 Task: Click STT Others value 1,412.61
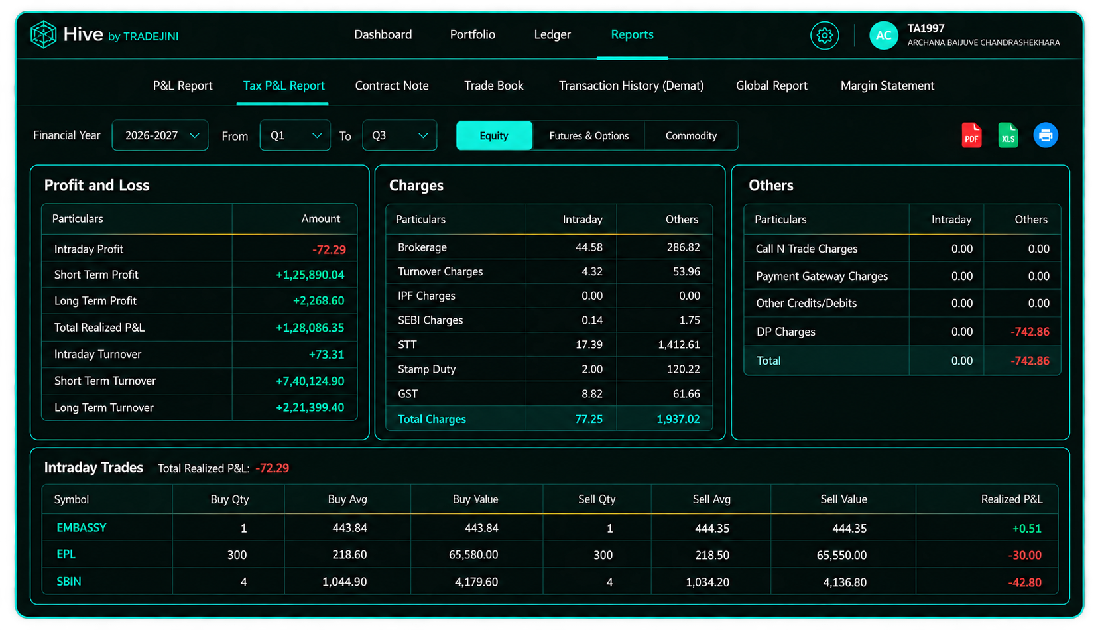point(679,344)
